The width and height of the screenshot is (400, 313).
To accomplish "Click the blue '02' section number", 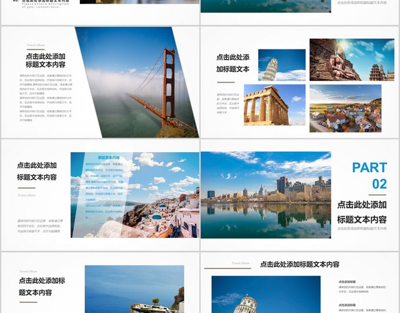I will click(379, 184).
